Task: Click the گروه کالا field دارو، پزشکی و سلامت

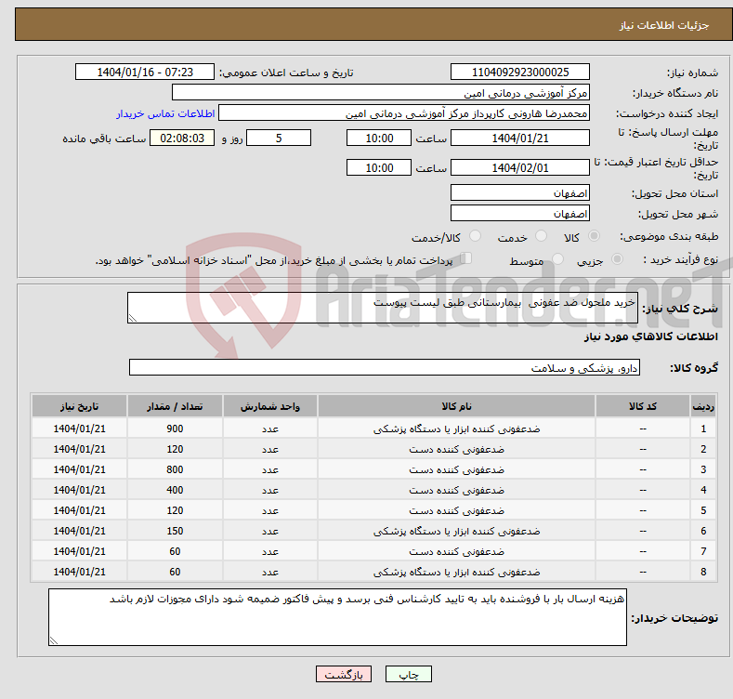Action: (x=385, y=368)
